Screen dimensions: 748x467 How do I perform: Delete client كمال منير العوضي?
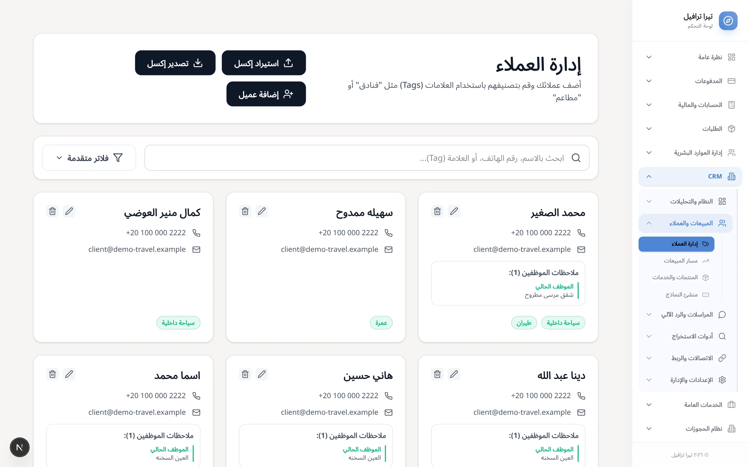(x=53, y=211)
